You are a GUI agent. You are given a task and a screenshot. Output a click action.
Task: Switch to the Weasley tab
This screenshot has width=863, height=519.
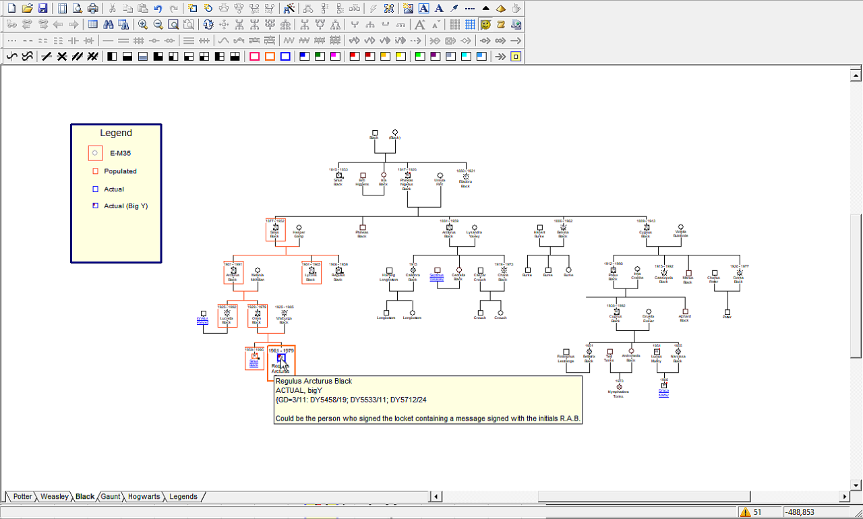(x=54, y=497)
